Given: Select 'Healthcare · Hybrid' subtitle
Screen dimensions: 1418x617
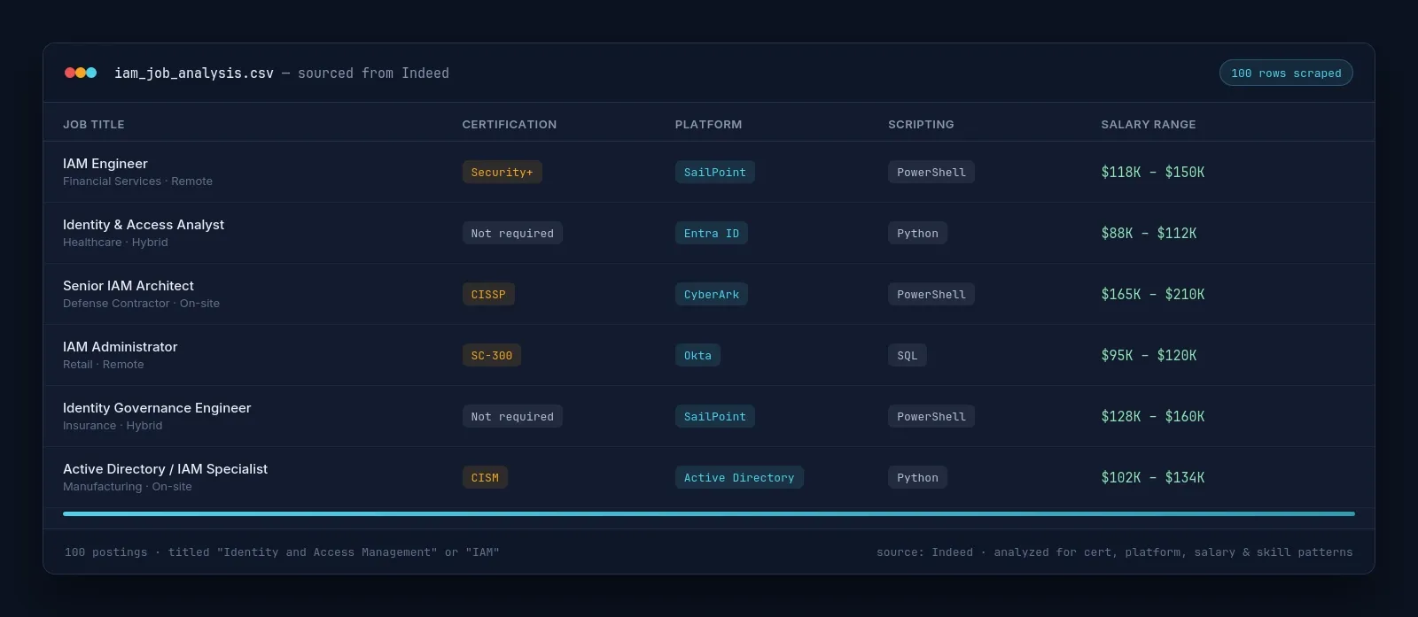Looking at the screenshot, I should click(115, 243).
